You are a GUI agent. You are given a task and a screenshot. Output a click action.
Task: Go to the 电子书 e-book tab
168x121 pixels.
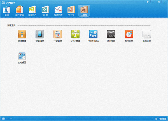coord(71,11)
